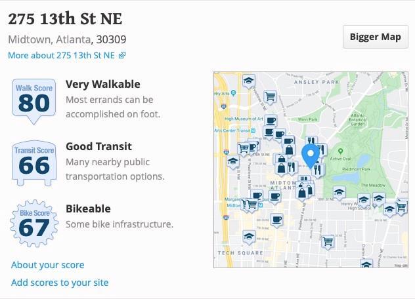This screenshot has width=415, height=299.
Task: Select the school marker at Henry W. Grady High School
Action: pyautogui.click(x=364, y=201)
